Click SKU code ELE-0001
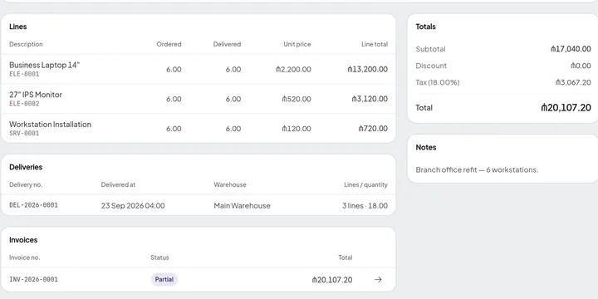 pyautogui.click(x=24, y=74)
